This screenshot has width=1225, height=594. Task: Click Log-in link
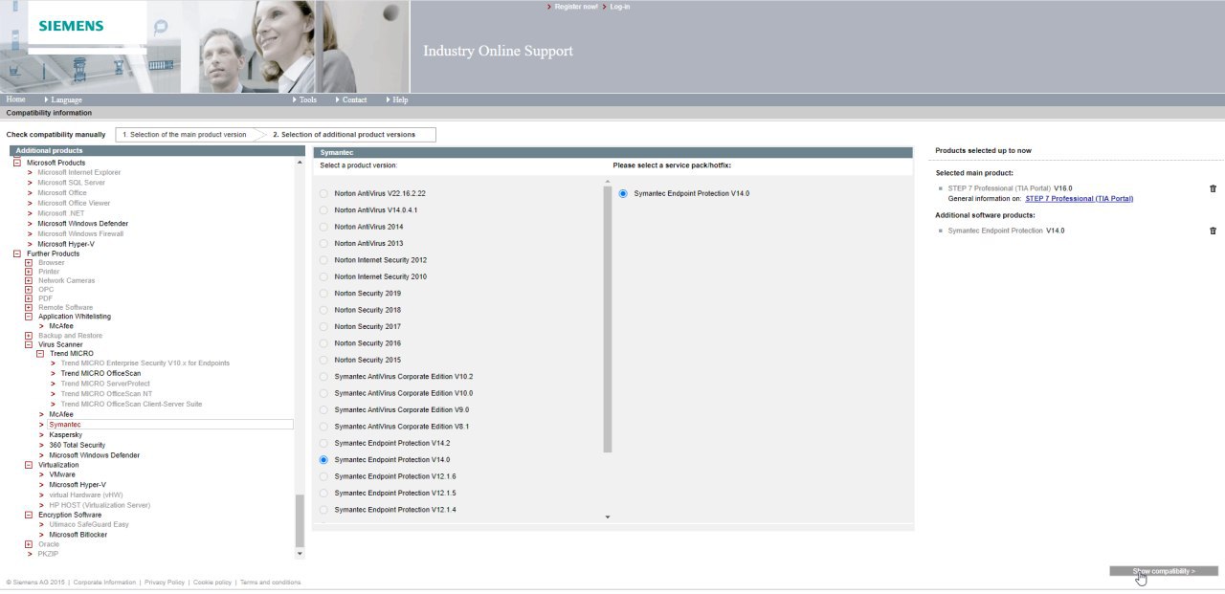tap(620, 7)
